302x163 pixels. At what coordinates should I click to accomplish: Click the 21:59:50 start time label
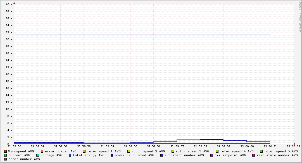tap(14, 147)
